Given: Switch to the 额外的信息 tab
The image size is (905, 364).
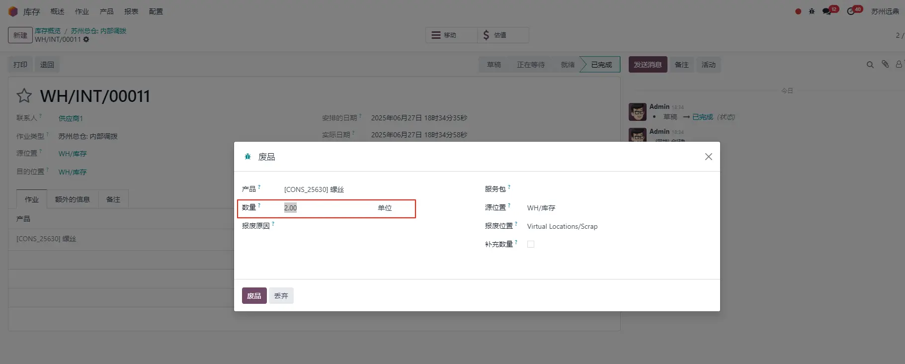Looking at the screenshot, I should (x=73, y=199).
